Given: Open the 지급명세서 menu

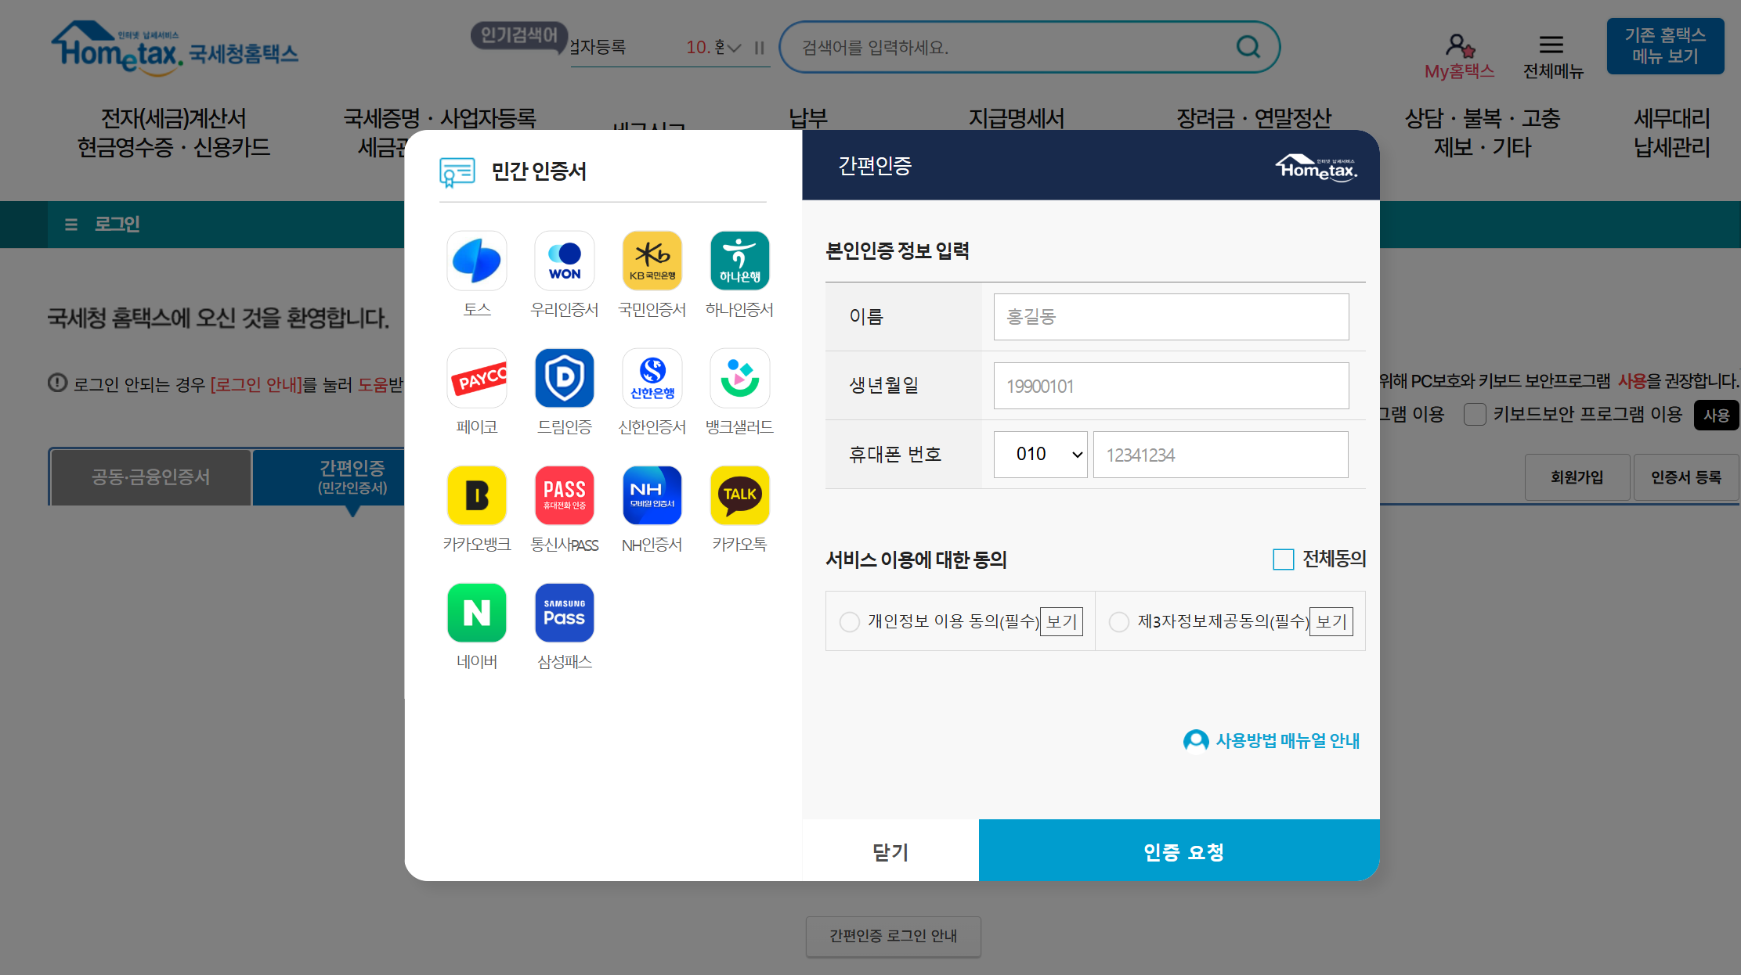Looking at the screenshot, I should [x=1016, y=118].
